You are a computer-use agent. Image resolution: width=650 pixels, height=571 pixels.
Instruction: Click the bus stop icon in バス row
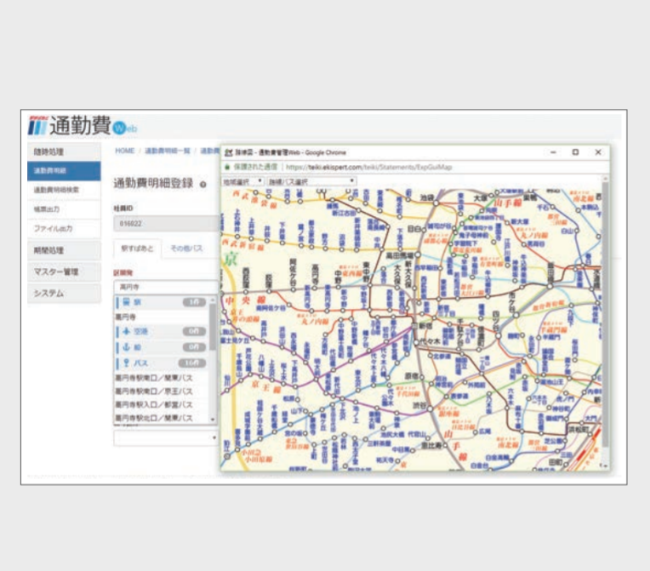tap(127, 363)
